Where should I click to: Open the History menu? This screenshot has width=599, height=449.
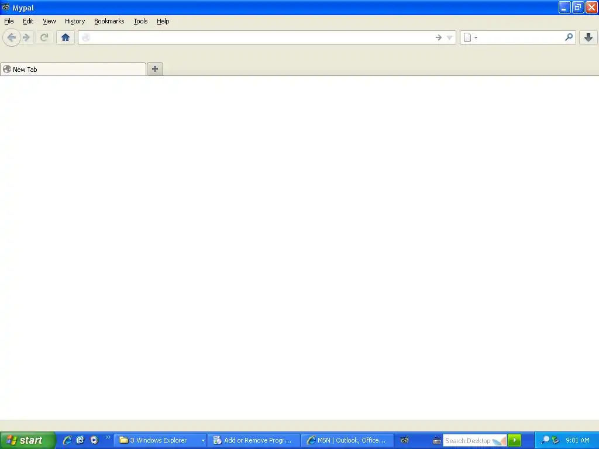coord(75,22)
